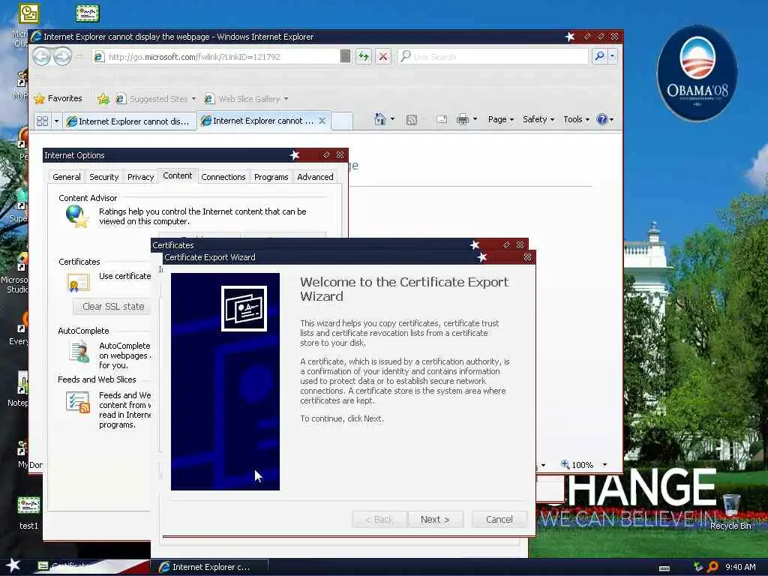Expand the Print dropdown arrow

tap(475, 119)
